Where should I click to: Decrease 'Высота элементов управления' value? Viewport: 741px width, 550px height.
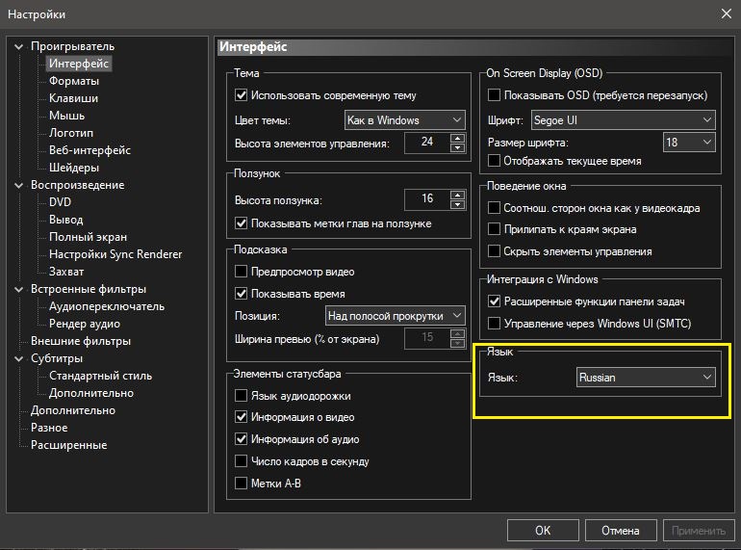pyautogui.click(x=457, y=147)
